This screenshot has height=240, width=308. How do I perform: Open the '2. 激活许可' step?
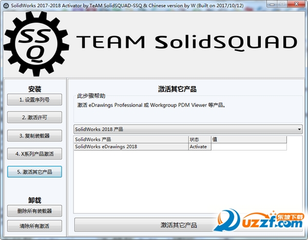(34, 117)
